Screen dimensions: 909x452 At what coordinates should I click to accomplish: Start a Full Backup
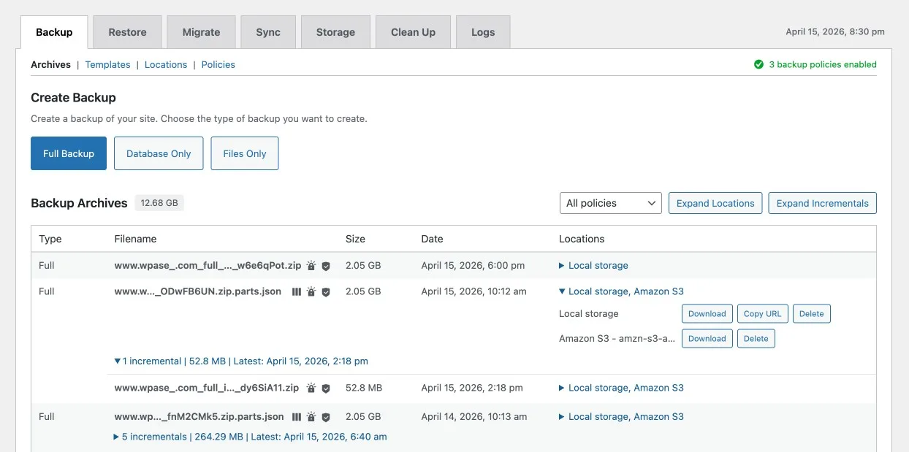click(69, 153)
